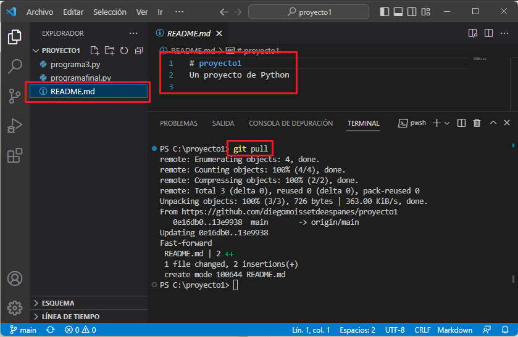Open Markdown preview to the side
The height and width of the screenshot is (337, 518).
473,33
